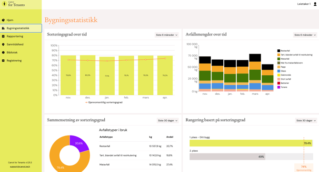Image resolution: width=319 pixels, height=172 pixels.
Task: Open Avfallsmengder over tid period dropdown
Action: [305, 35]
